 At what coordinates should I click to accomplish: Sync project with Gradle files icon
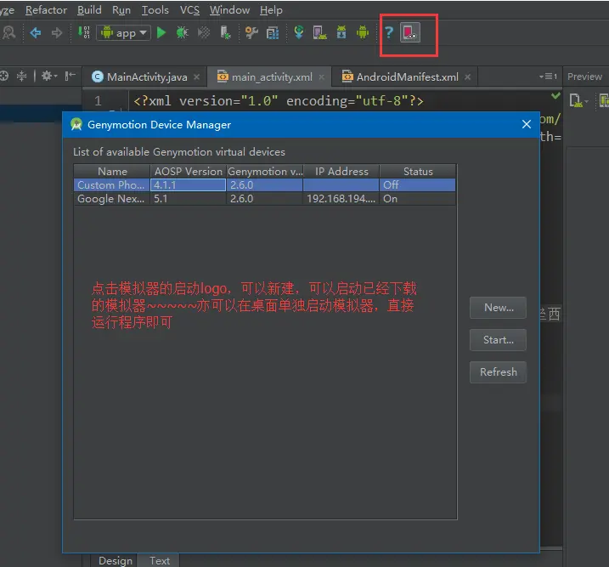coord(299,32)
